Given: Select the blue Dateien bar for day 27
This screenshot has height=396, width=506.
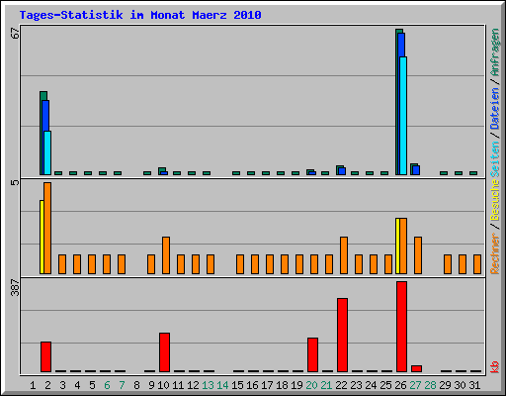Looking at the screenshot, I should (x=416, y=170).
